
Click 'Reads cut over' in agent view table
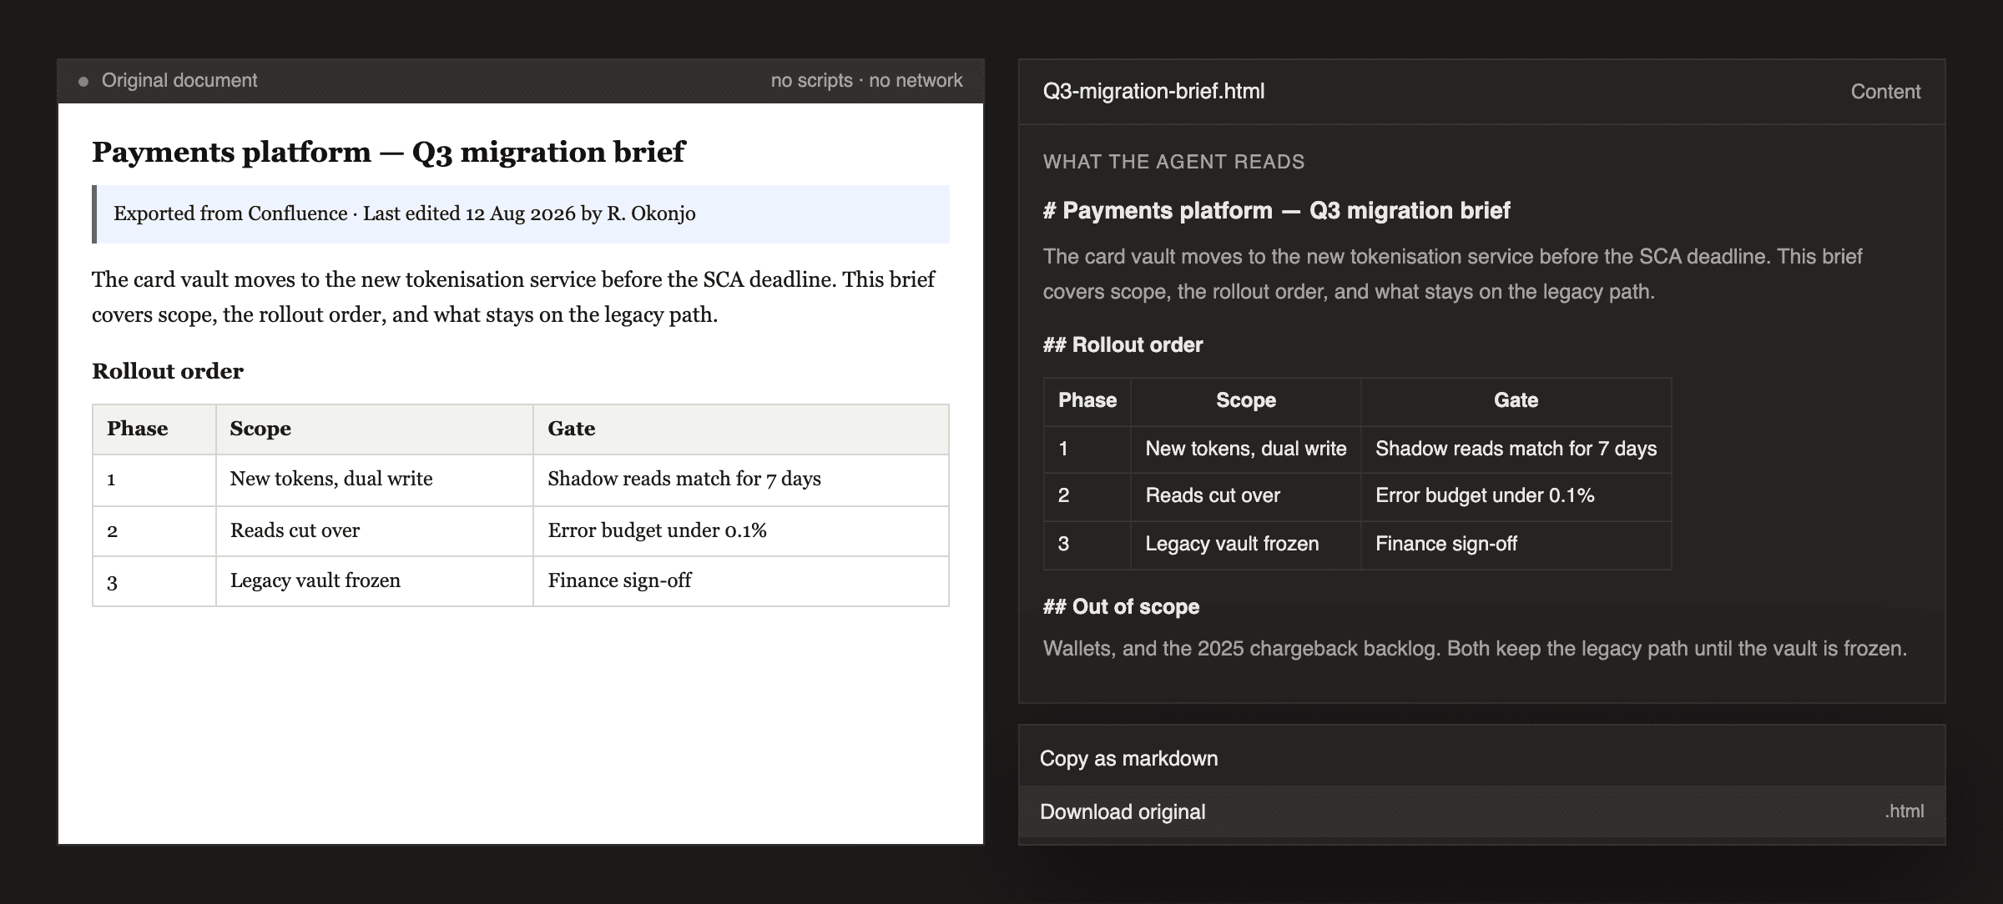click(1213, 495)
